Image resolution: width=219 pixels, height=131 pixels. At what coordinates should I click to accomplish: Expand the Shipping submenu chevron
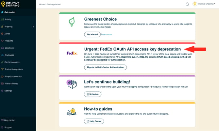(x=33, y=26)
